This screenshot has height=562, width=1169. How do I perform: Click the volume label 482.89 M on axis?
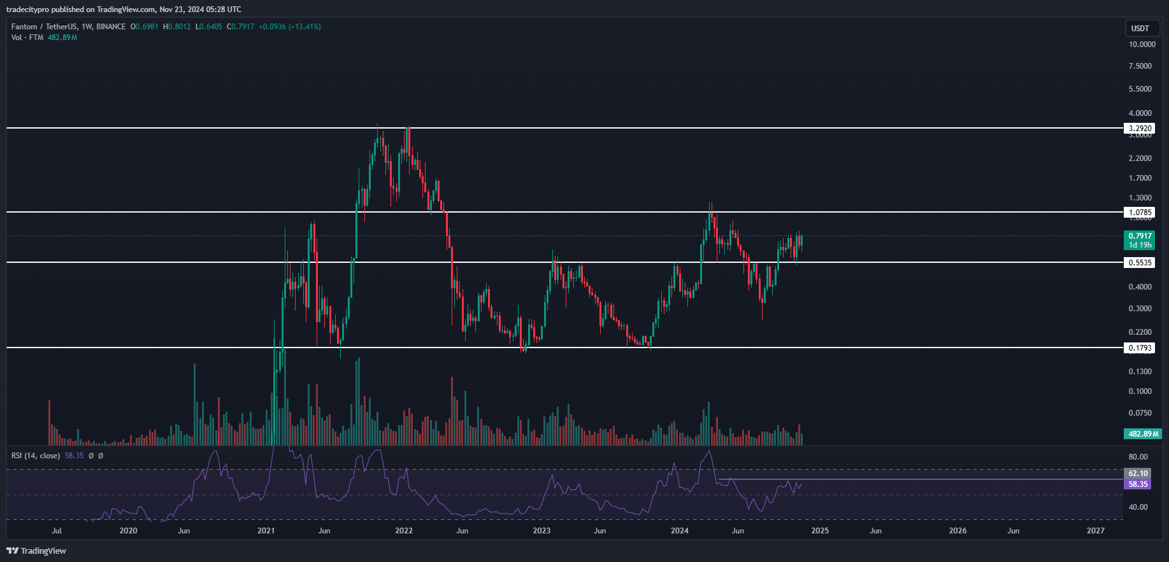coord(1143,433)
